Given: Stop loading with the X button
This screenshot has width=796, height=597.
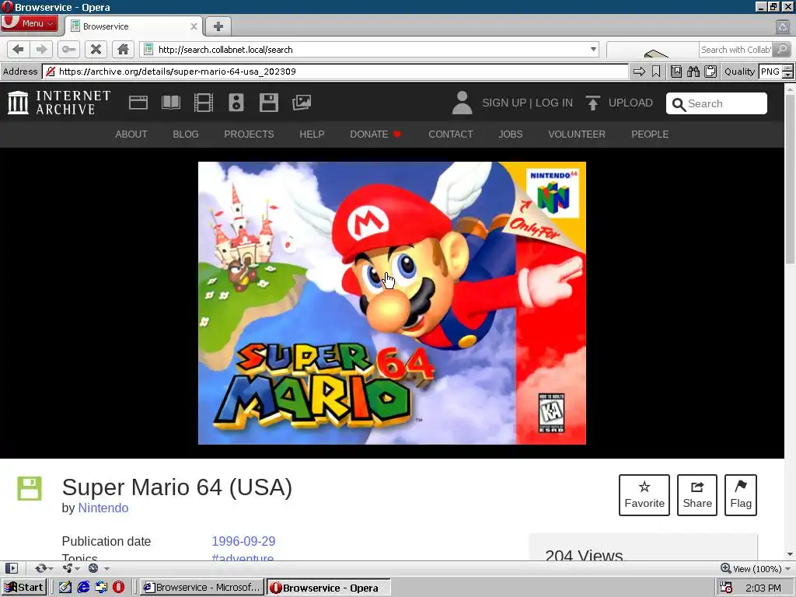Looking at the screenshot, I should [96, 49].
